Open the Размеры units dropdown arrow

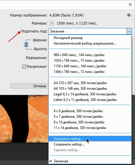click(x=52, y=23)
